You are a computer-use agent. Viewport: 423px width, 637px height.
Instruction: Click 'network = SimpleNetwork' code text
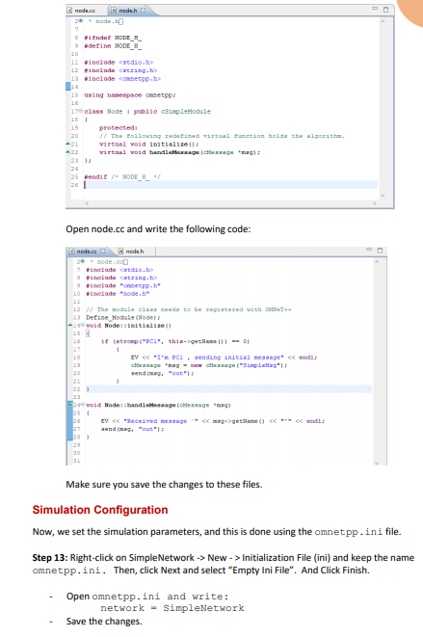pos(172,608)
